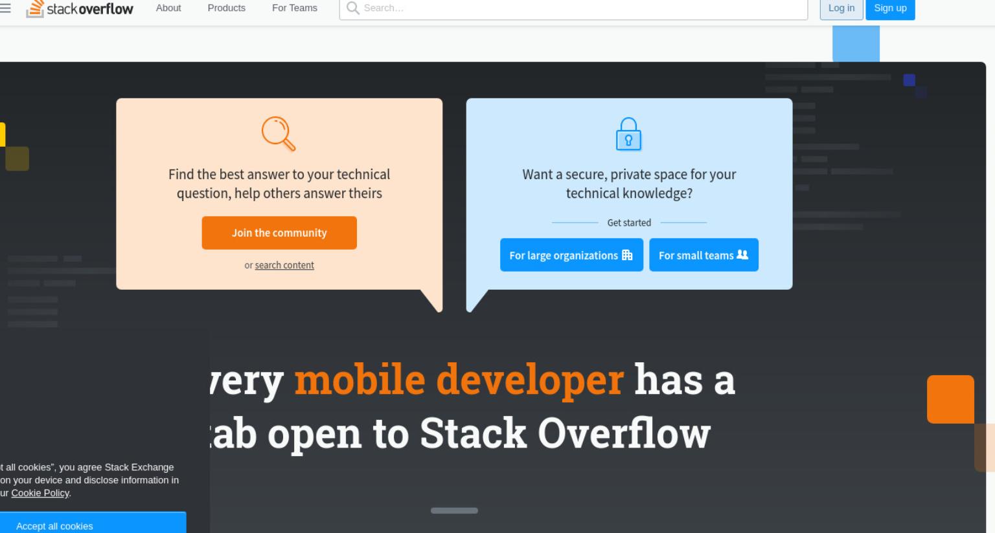Click the orange magnifying glass illustration

pyautogui.click(x=279, y=134)
